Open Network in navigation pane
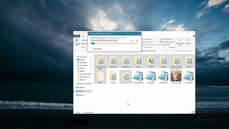This screenshot has width=229, height=129. pyautogui.click(x=81, y=95)
